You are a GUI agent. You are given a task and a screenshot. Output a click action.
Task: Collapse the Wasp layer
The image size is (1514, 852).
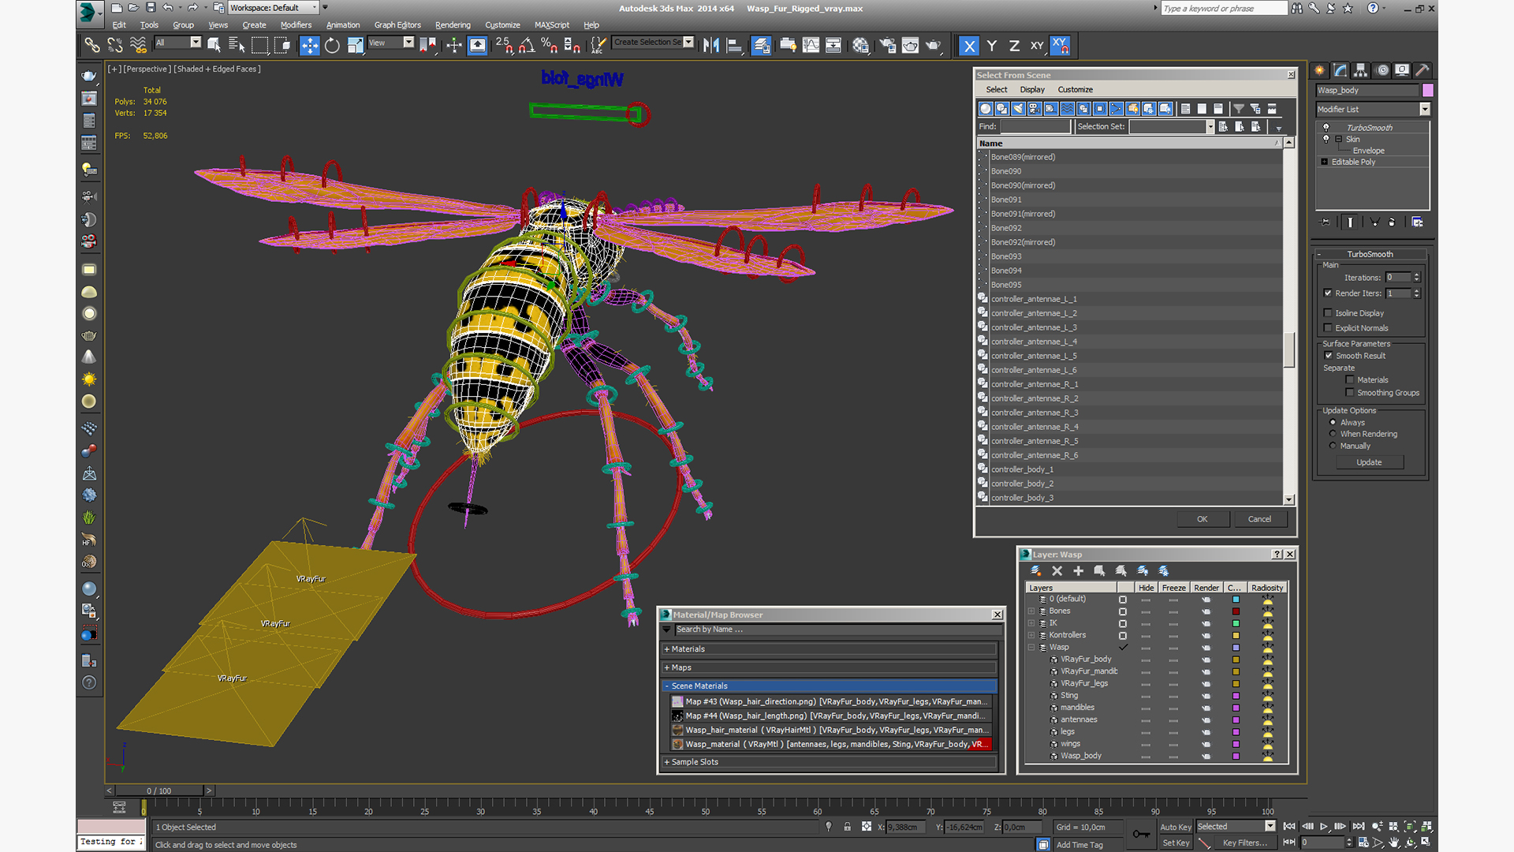(x=1031, y=648)
